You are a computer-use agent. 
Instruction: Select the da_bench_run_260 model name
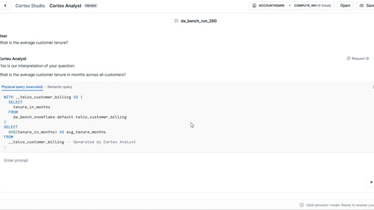199,21
